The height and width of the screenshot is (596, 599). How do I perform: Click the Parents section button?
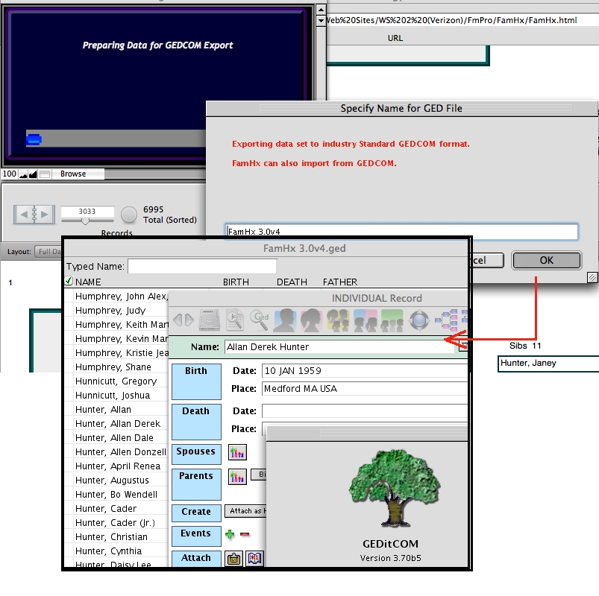tap(196, 484)
